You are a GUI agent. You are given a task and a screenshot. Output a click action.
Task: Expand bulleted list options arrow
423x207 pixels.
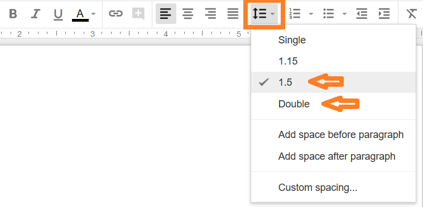[x=344, y=14]
